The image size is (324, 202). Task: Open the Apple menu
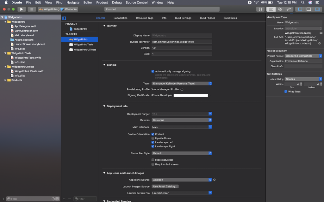pos(6,3)
